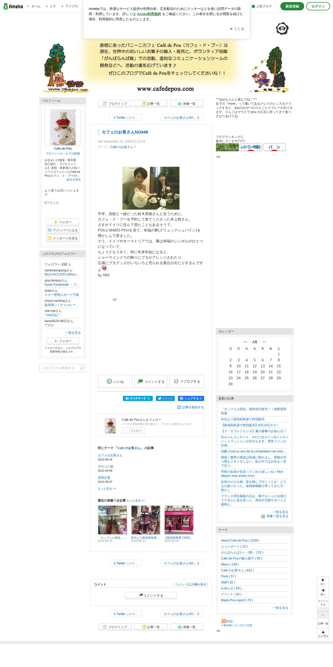Go to previous calendar month <<
The height and width of the screenshot is (667, 333).
coord(245,342)
